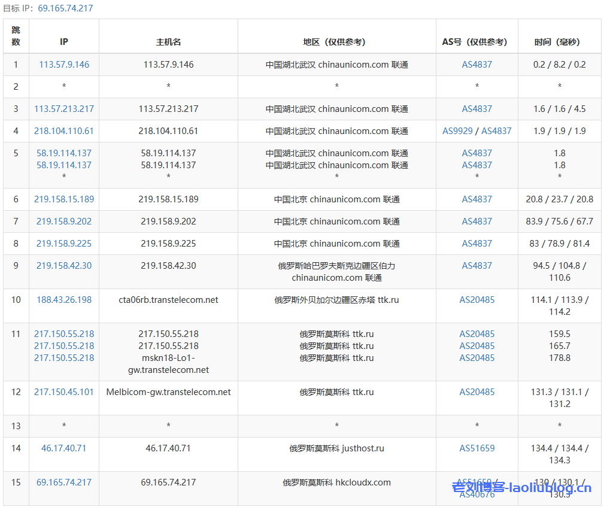Viewport: 607px width, 510px height.
Task: Open the AS20485 link for hop 10
Action: pyautogui.click(x=477, y=299)
